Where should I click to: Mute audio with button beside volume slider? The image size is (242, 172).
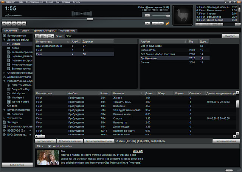point(147,15)
